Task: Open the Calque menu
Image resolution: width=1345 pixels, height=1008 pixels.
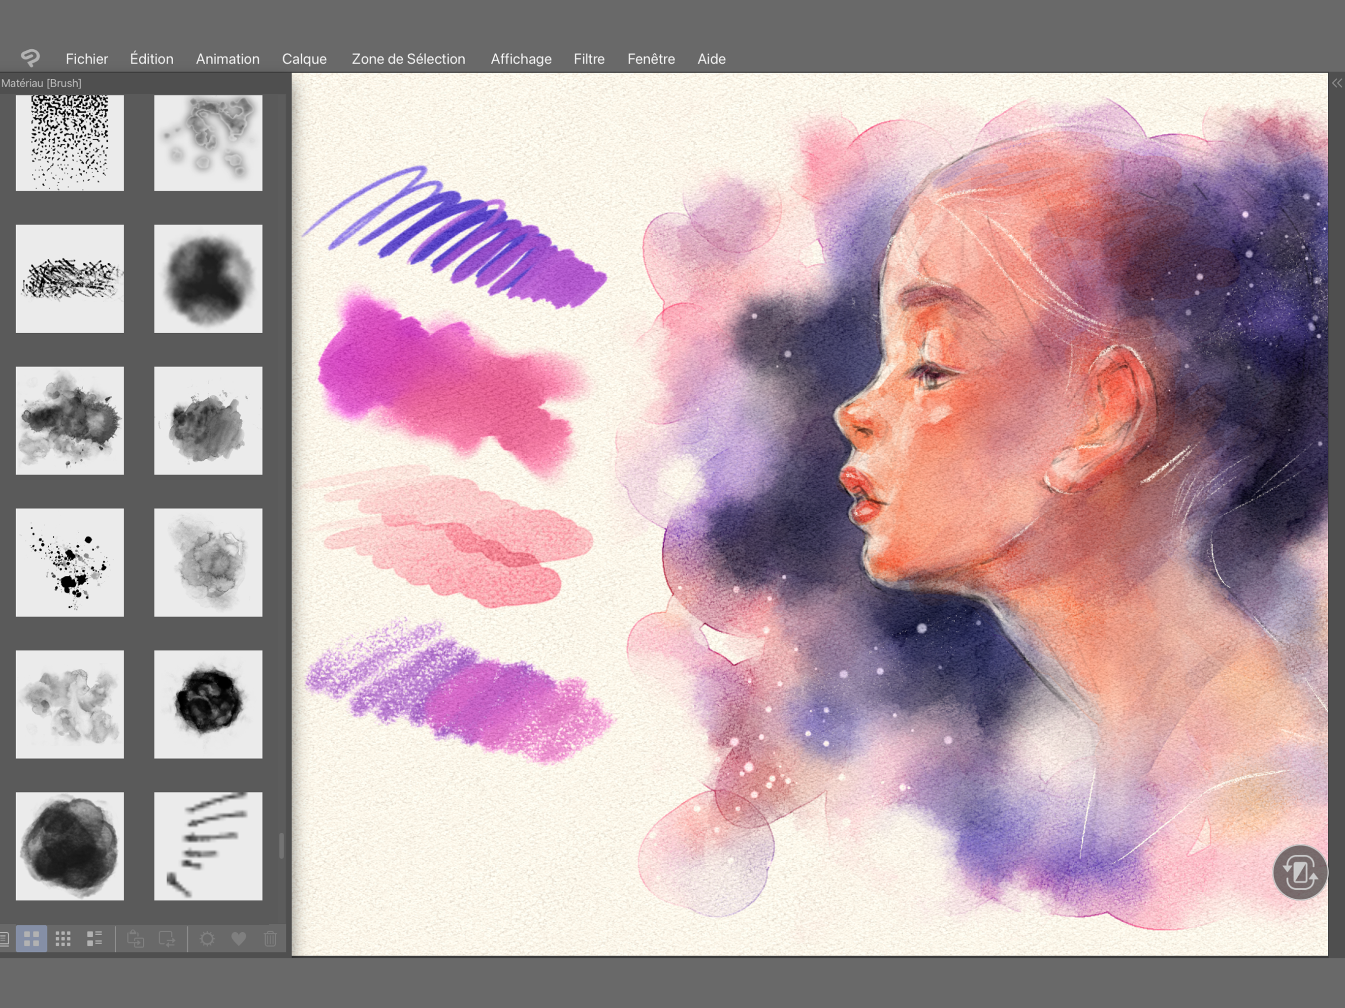Action: (304, 59)
